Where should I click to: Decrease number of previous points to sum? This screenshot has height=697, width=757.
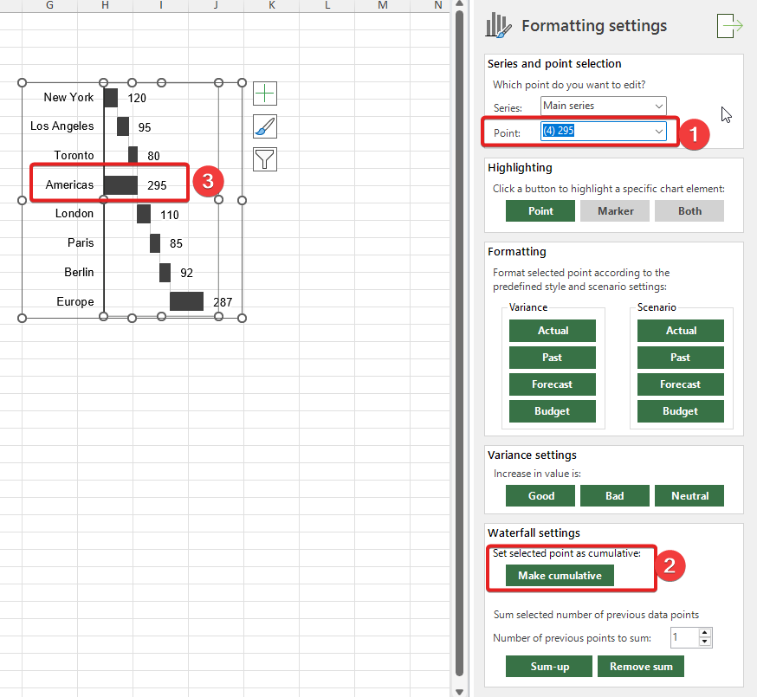[705, 642]
